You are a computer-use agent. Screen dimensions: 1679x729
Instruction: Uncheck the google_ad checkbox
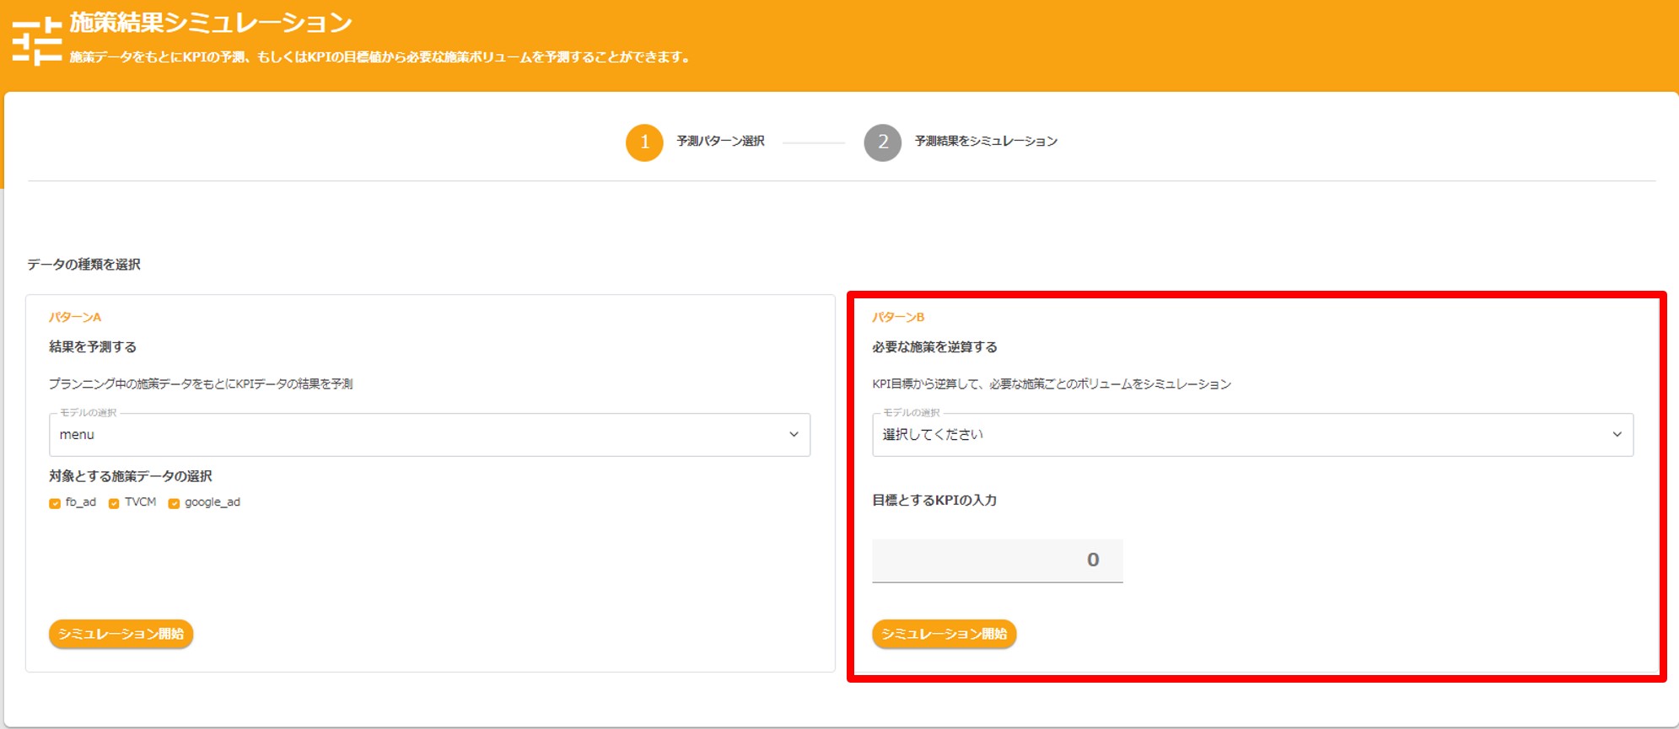[174, 503]
